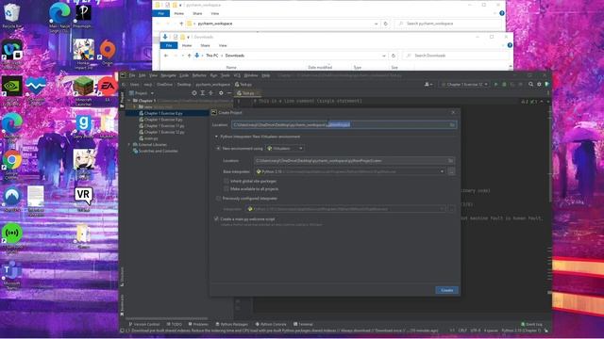Expand venv folder in project tree
Image resolution: width=604 pixels, height=339 pixels.
pos(135,106)
